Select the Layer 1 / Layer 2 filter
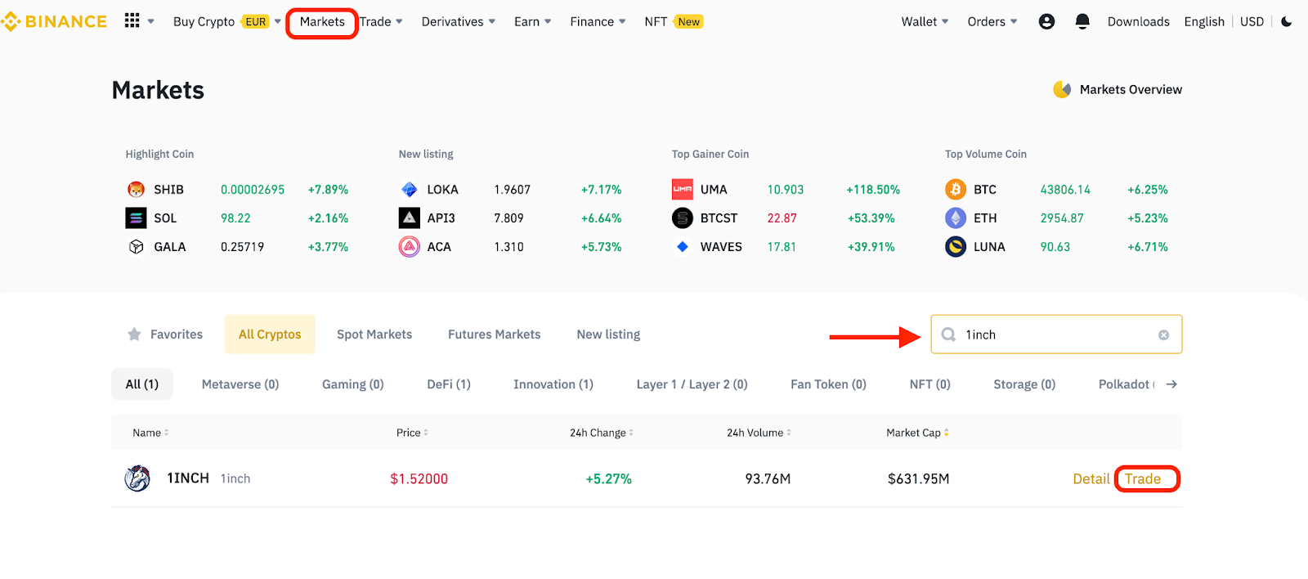Screen dimensions: 1308x579 coord(692,384)
